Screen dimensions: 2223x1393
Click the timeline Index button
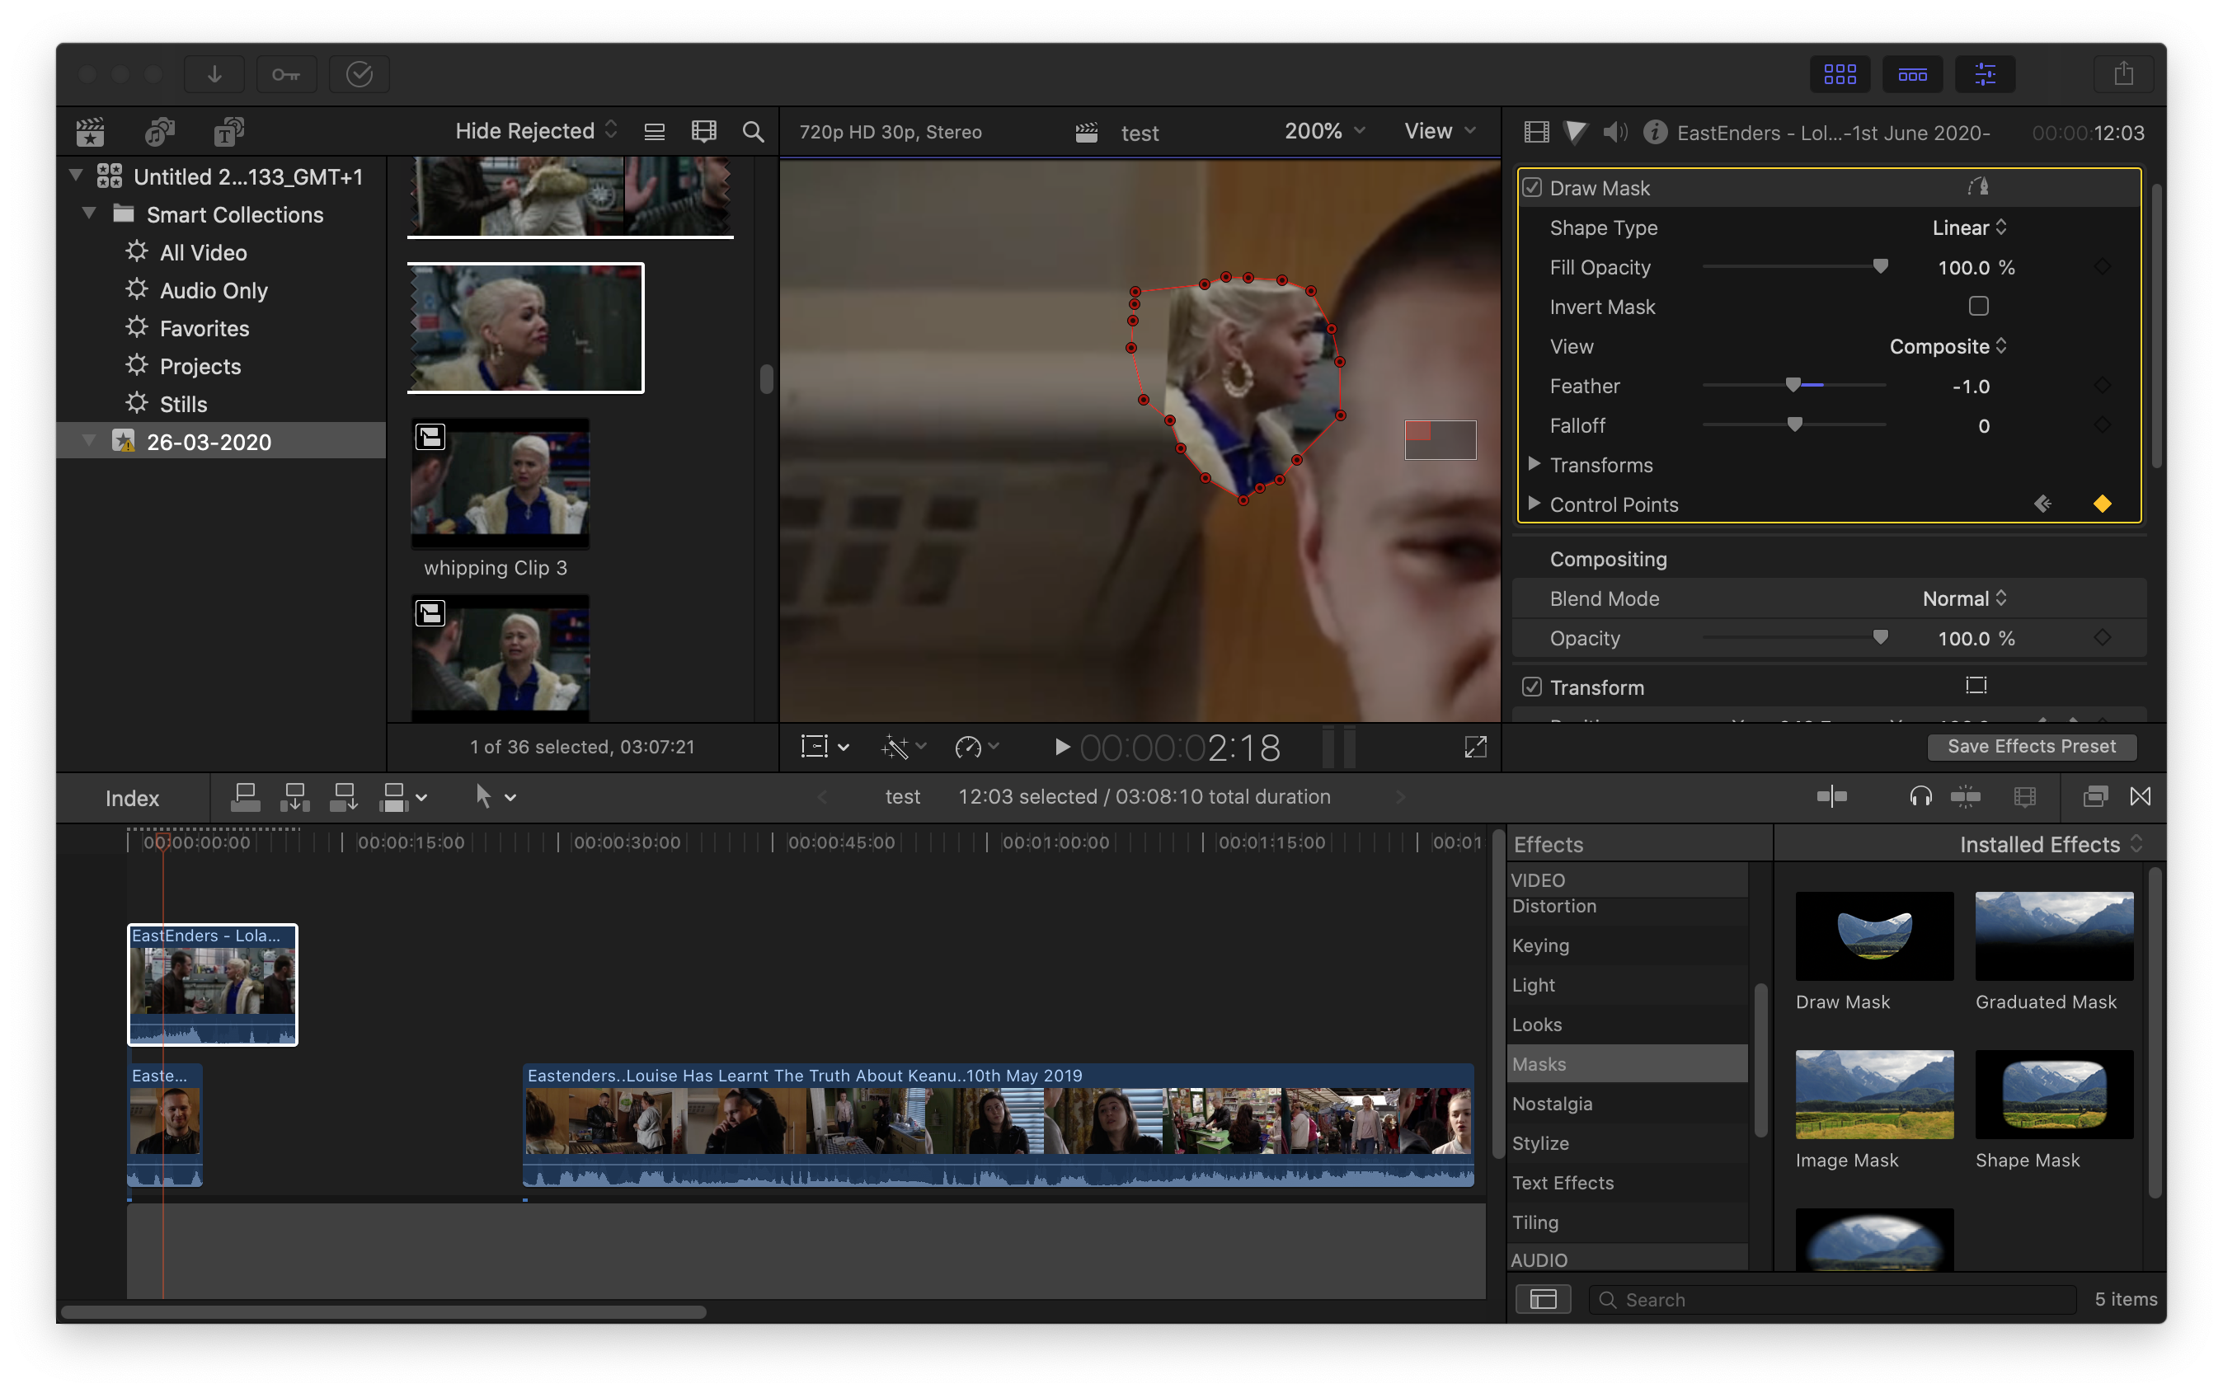click(132, 798)
